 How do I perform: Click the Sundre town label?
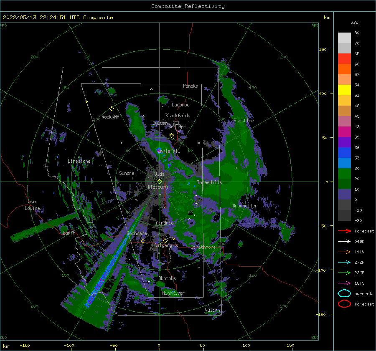coord(127,173)
